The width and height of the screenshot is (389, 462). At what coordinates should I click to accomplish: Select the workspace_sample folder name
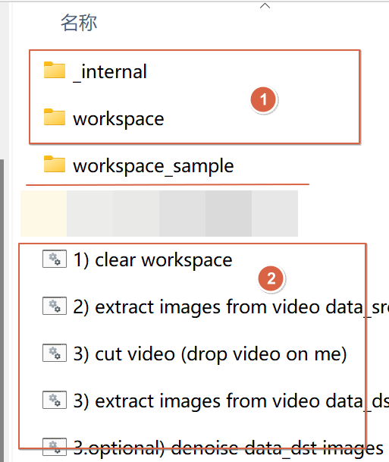[153, 166]
